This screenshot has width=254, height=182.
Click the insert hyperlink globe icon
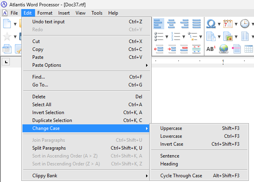coord(223,49)
